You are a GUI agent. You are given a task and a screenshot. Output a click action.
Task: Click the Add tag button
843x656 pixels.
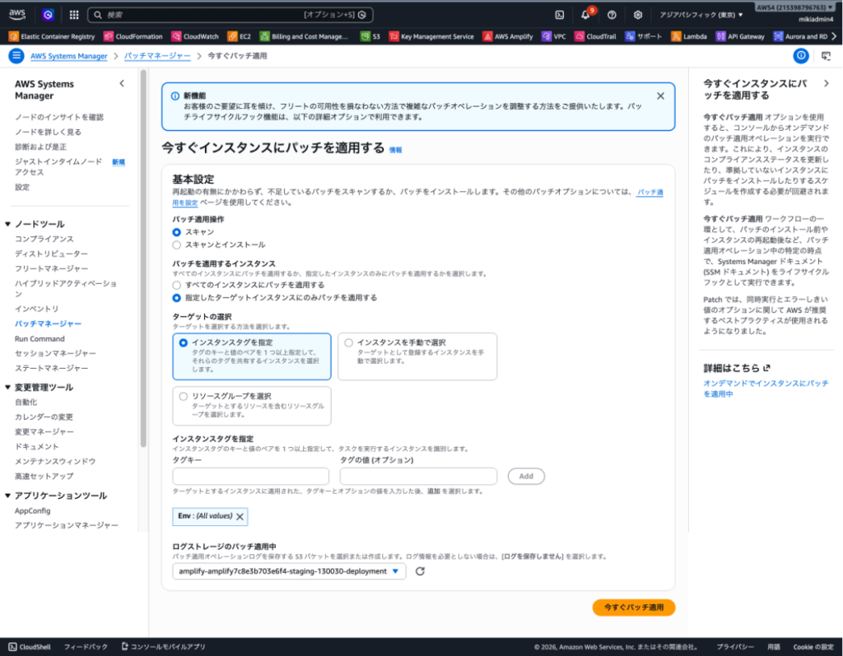(x=526, y=477)
